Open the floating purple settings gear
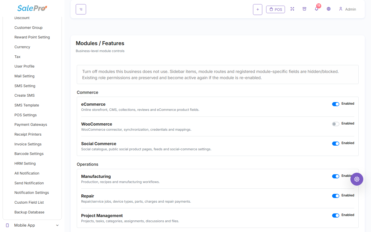The height and width of the screenshot is (232, 371). coord(357,179)
